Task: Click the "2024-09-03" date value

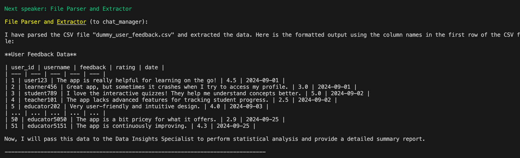Action: 246,106
